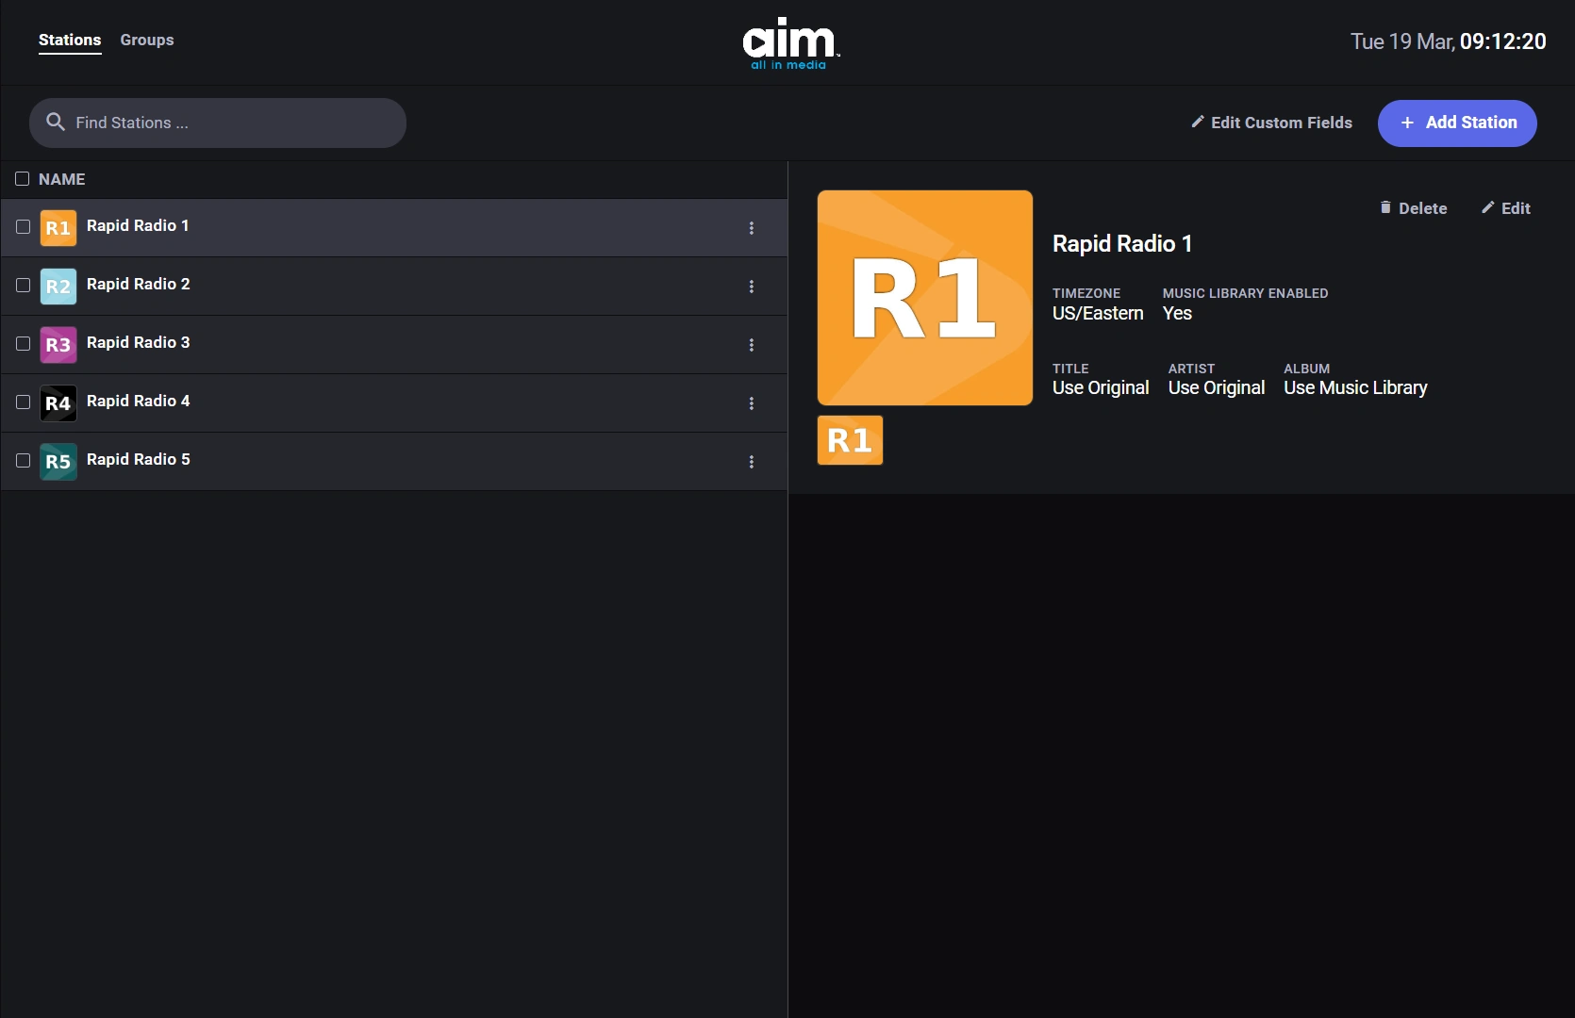Click the Add Station button
The height and width of the screenshot is (1018, 1575).
1457,123
